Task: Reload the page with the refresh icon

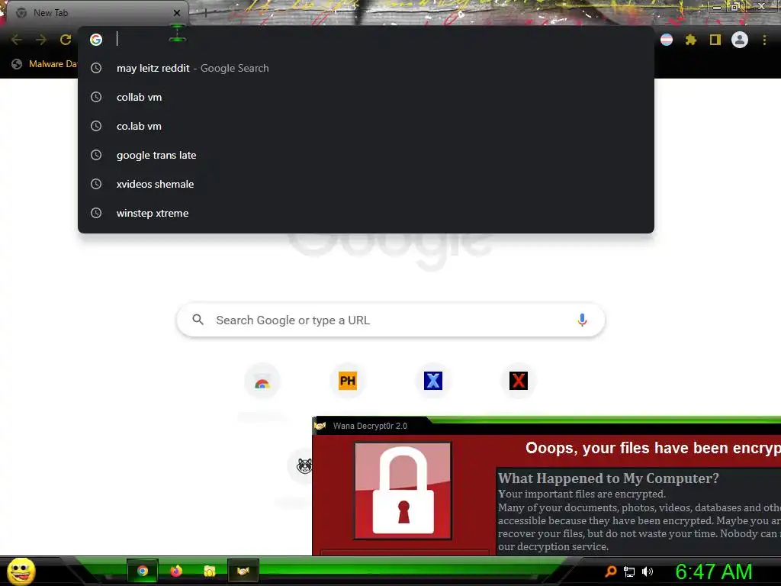Action: [x=66, y=40]
